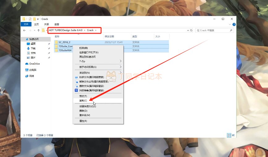Click the OneDrive cloud icon in sidebar
The height and width of the screenshot is (157, 268).
click(x=27, y=64)
